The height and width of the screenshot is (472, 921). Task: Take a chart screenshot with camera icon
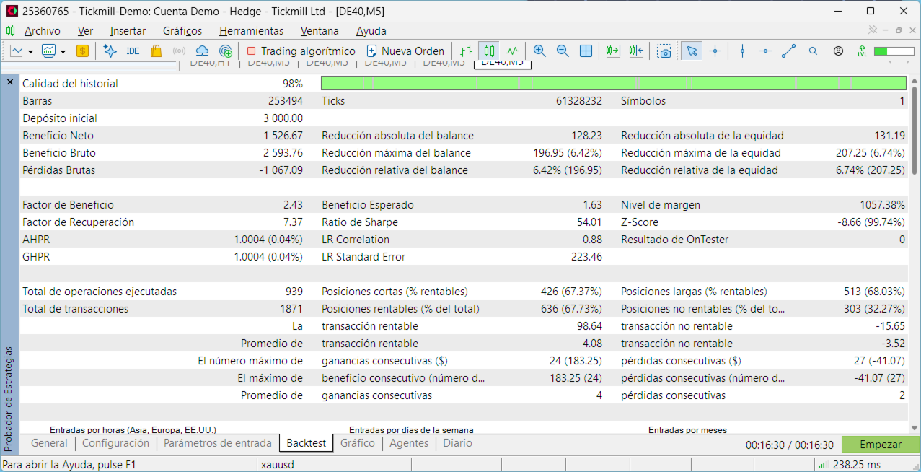(x=664, y=51)
